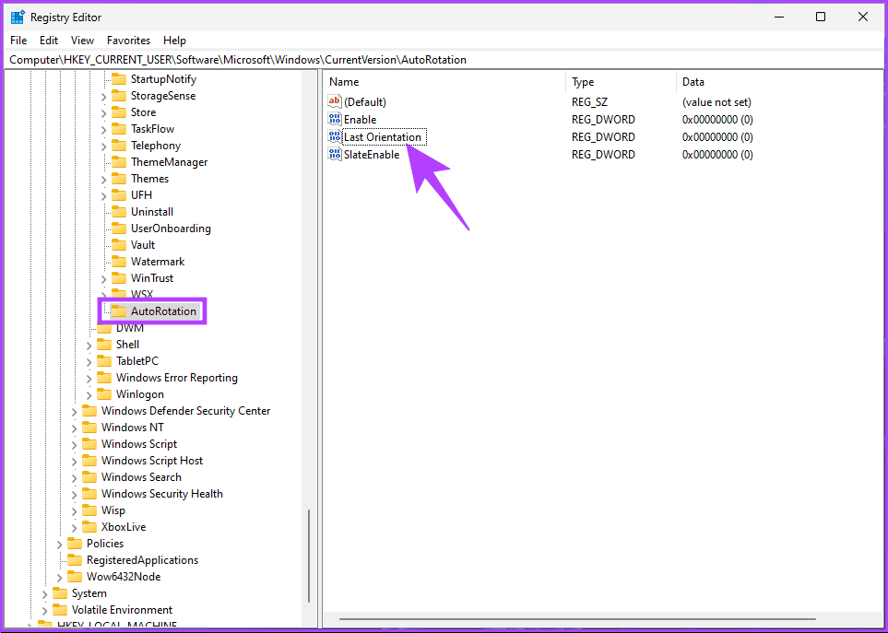This screenshot has width=888, height=633.
Task: Click the StartupNotify folder icon
Action: click(119, 79)
